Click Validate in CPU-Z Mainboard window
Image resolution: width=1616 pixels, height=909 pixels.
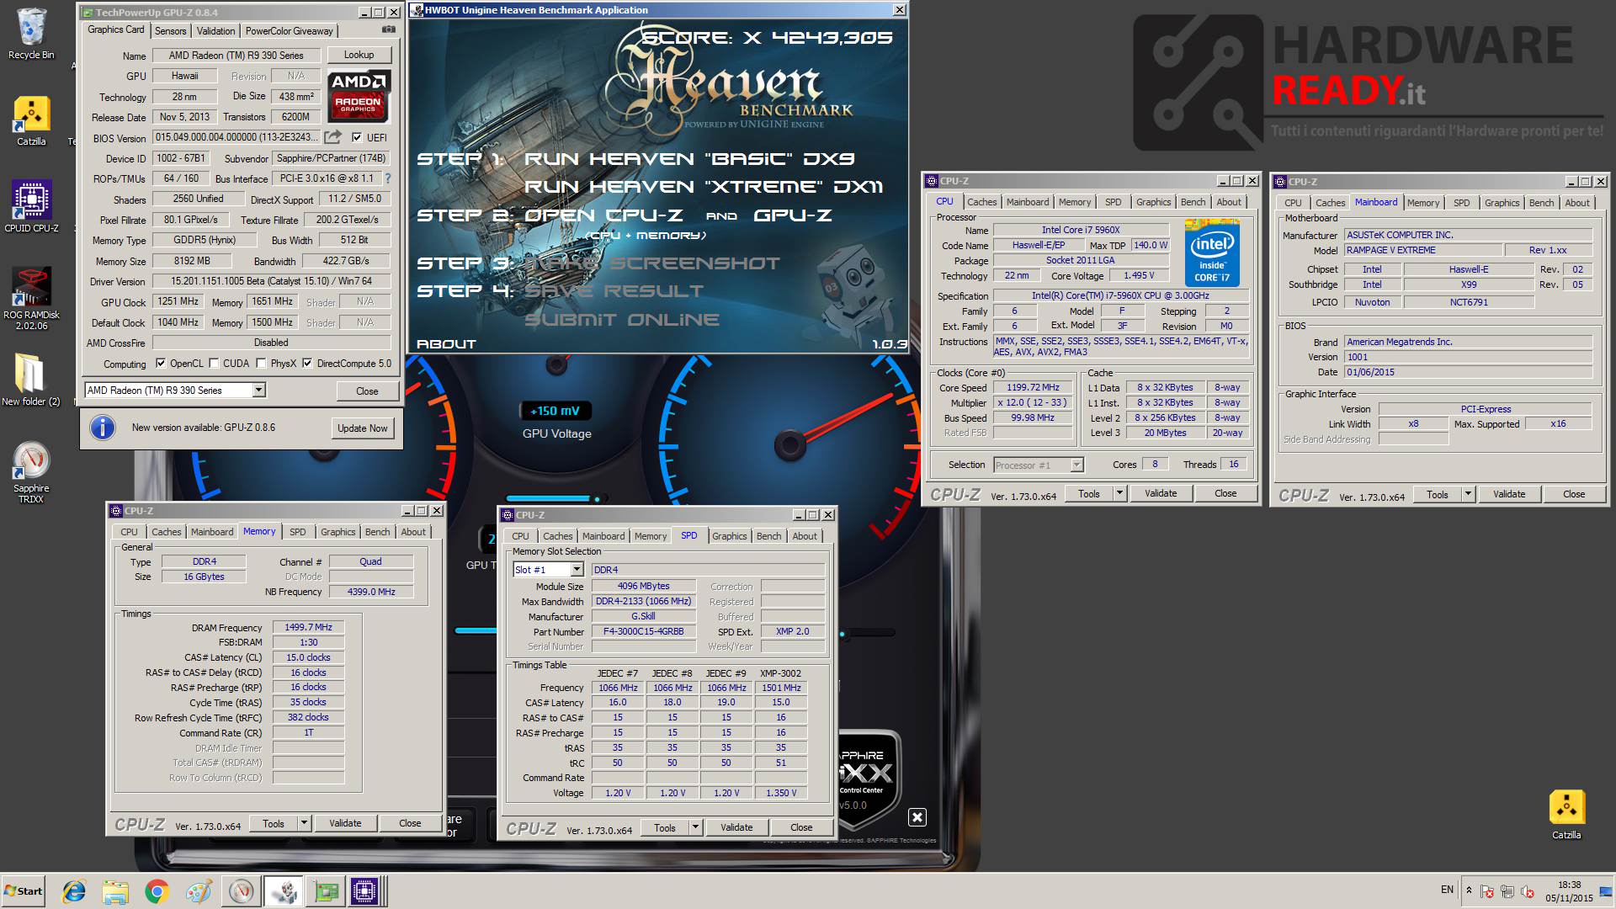click(1509, 494)
